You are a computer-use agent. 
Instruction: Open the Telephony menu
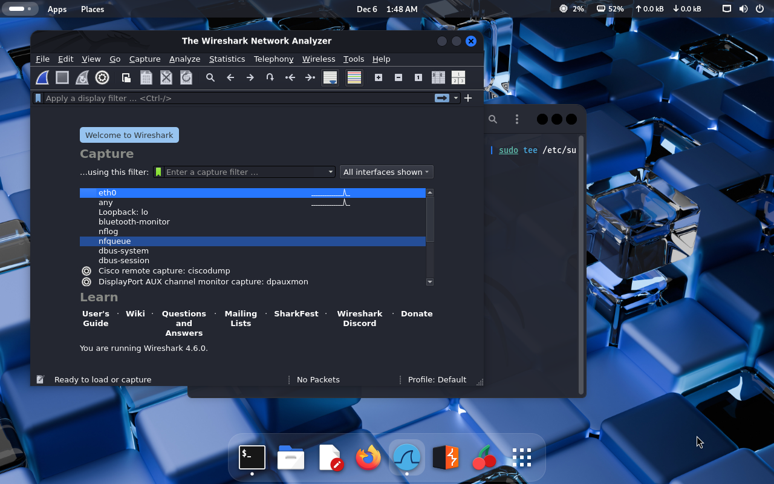click(273, 59)
